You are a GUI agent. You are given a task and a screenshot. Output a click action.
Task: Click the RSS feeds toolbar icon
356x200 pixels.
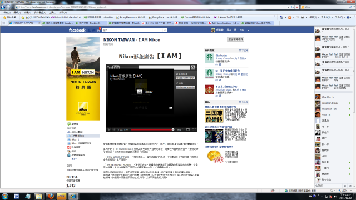point(289,17)
